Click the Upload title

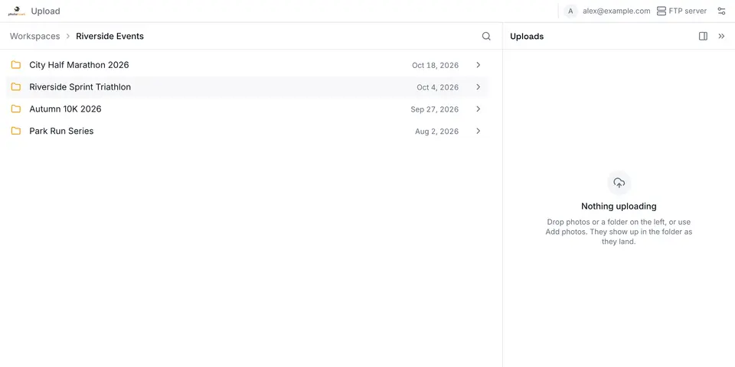point(45,11)
